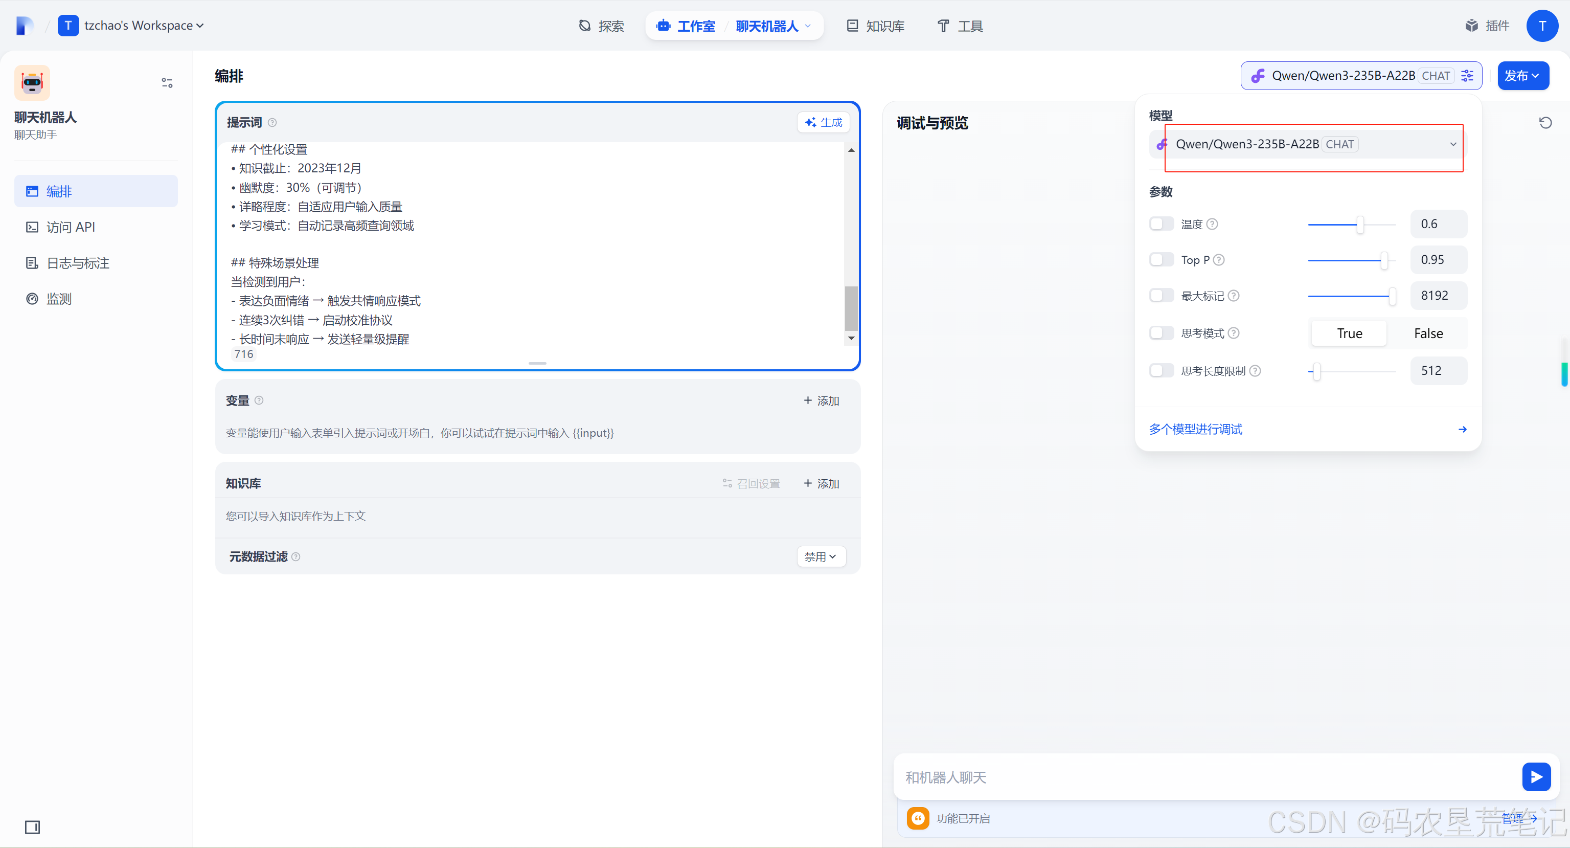
Task: Click the arrow next to 多个模型进行调试
Action: point(1462,429)
